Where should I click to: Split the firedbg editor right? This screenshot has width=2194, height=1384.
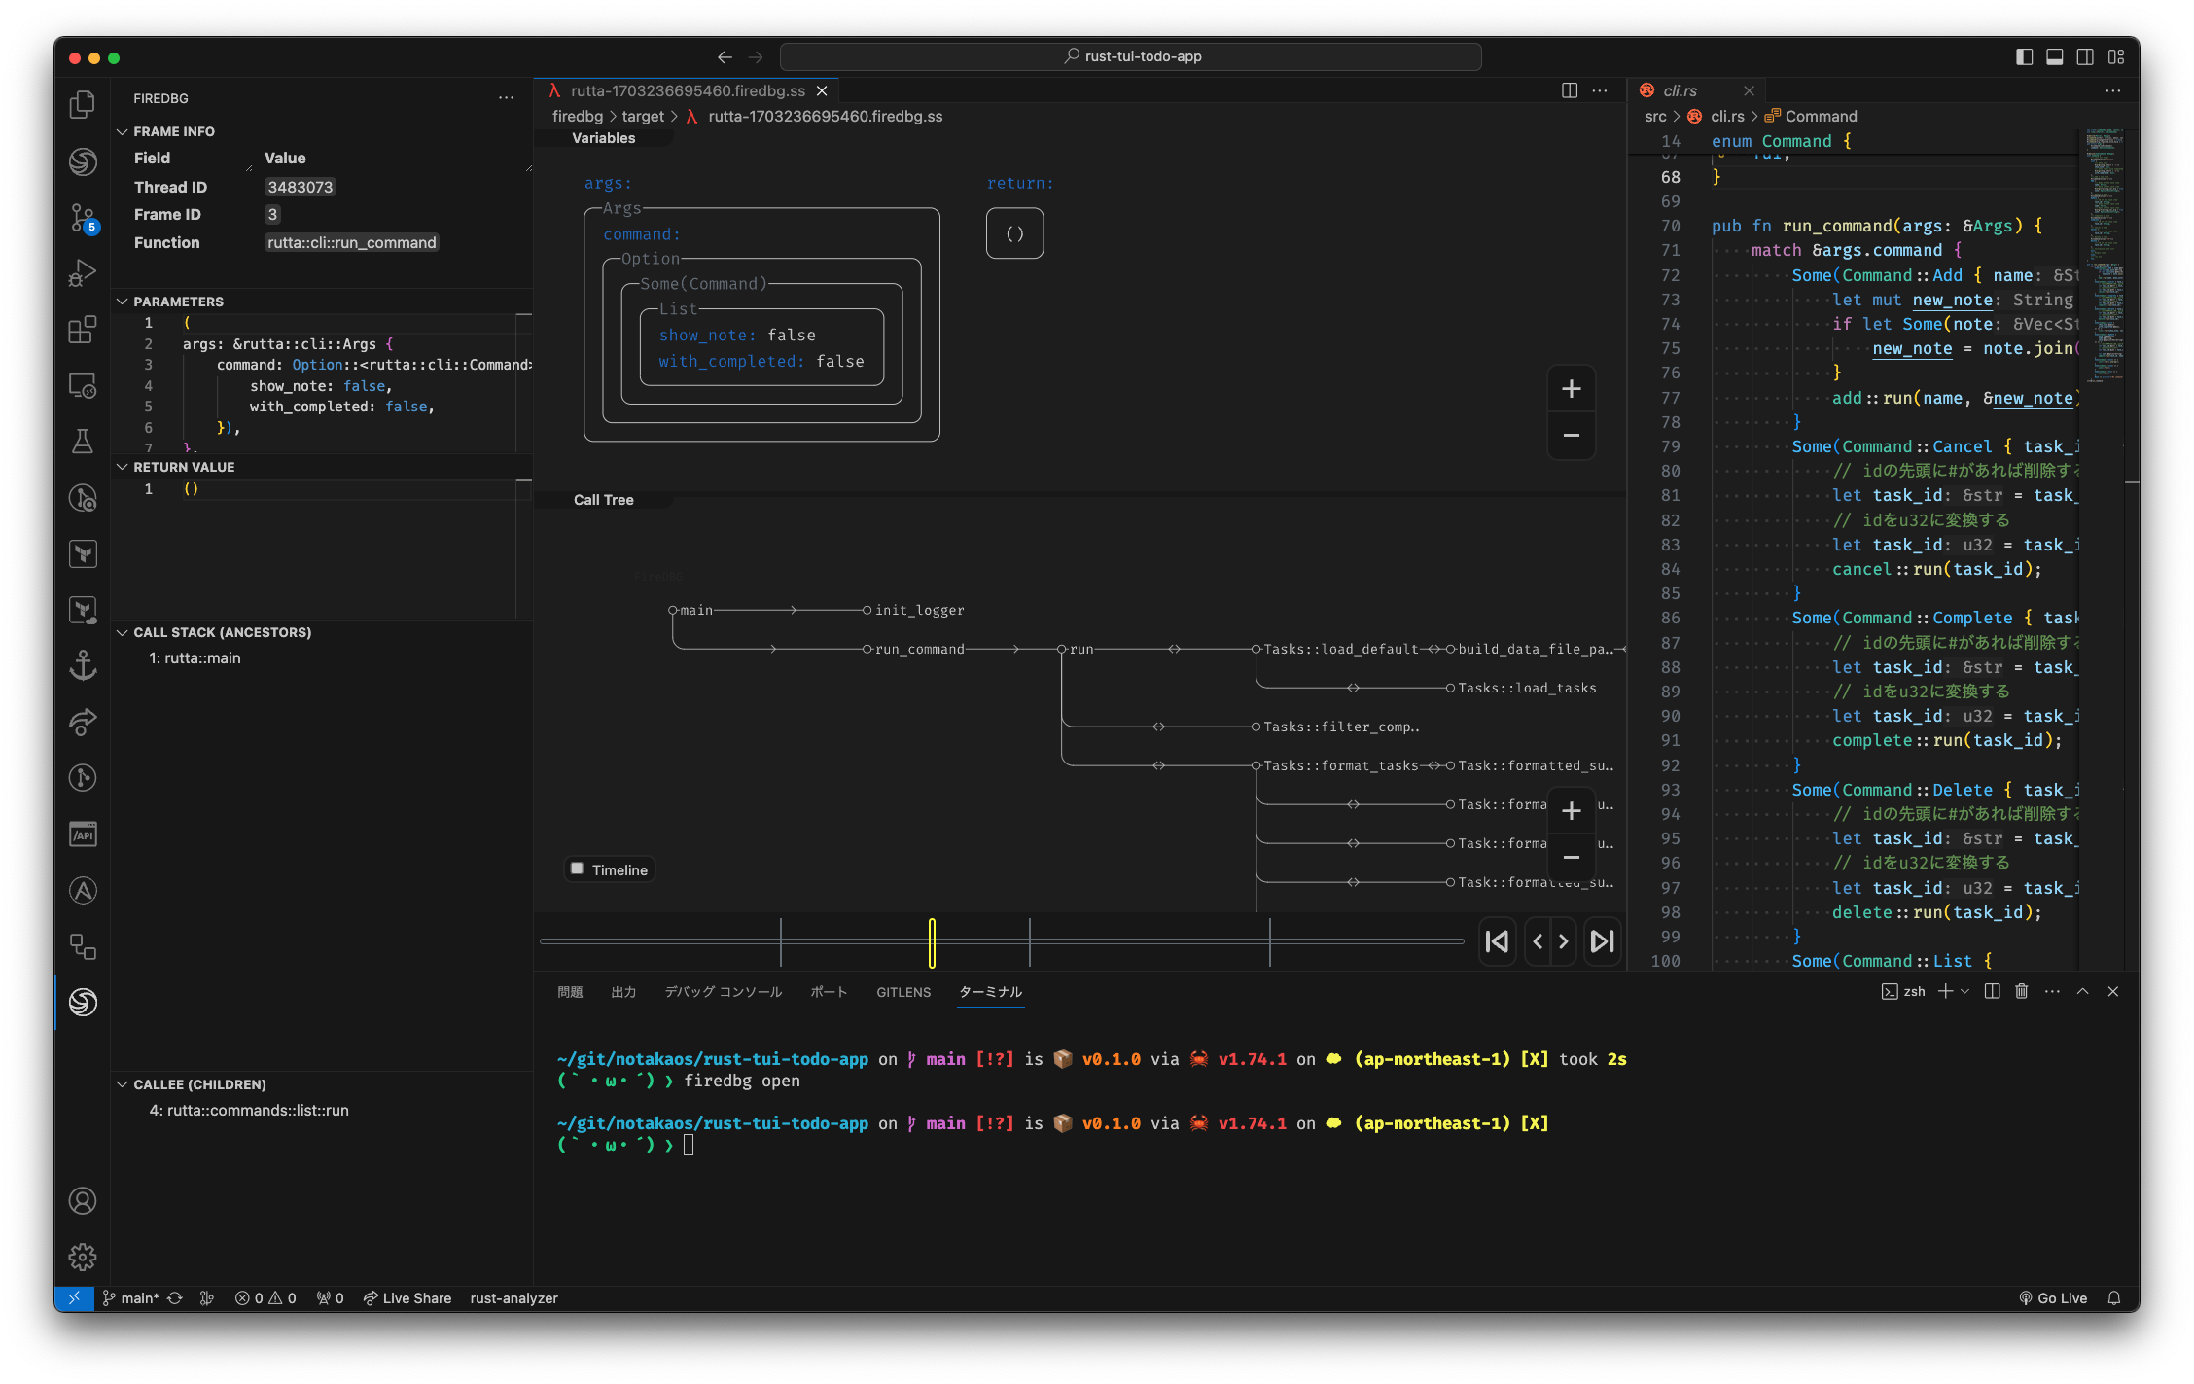click(1569, 90)
